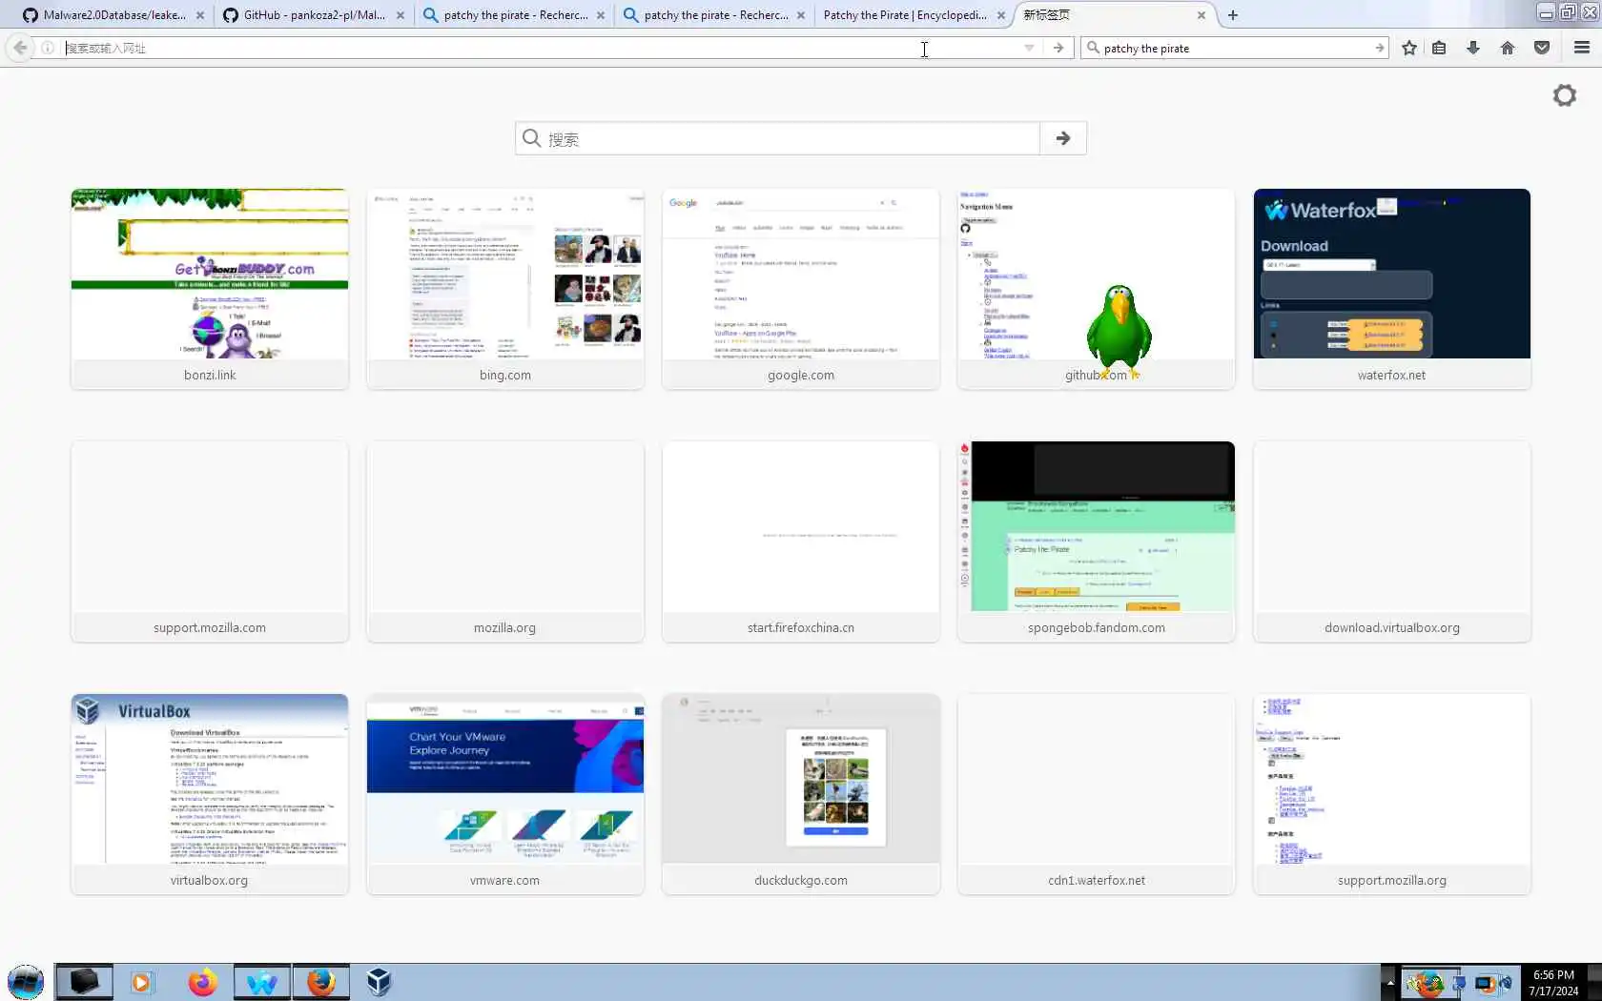This screenshot has height=1001, width=1602.
Task: Open the Downloads arrow icon
Action: click(1473, 48)
